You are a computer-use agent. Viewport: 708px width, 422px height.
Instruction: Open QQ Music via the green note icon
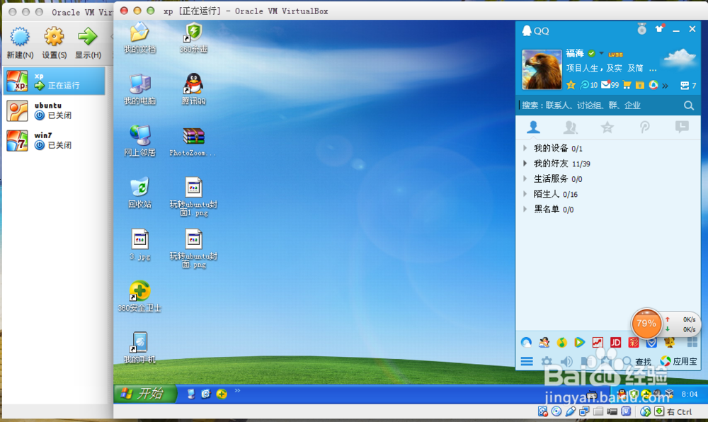click(561, 341)
